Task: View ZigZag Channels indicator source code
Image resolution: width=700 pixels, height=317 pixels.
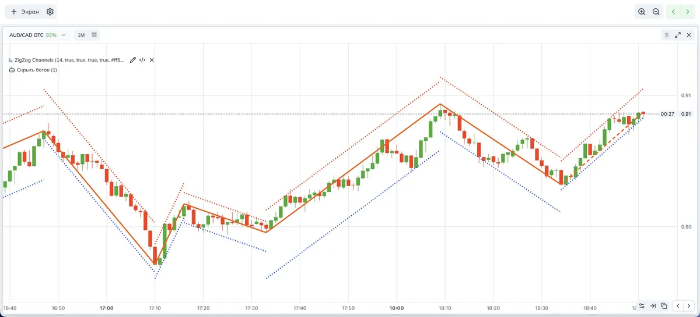Action: (142, 60)
